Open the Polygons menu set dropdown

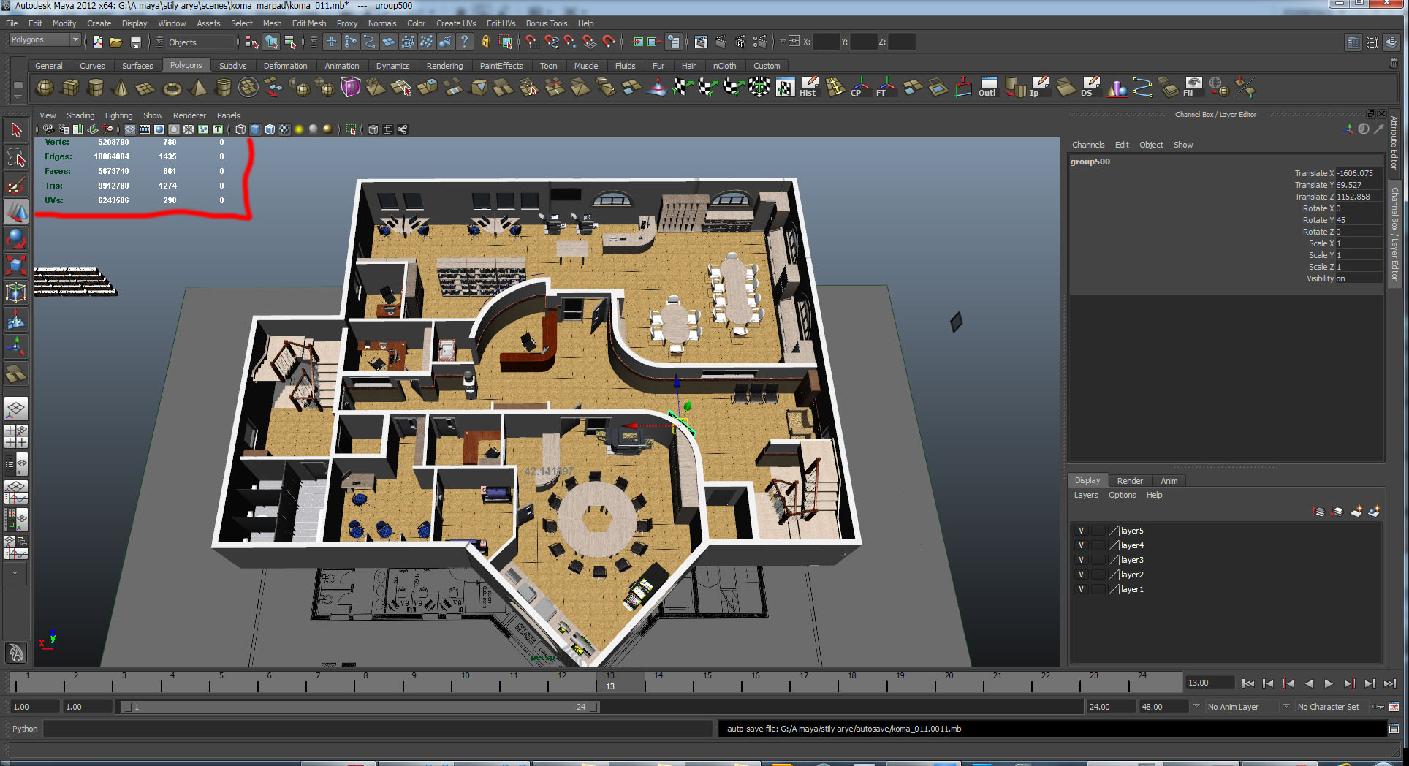(x=45, y=40)
